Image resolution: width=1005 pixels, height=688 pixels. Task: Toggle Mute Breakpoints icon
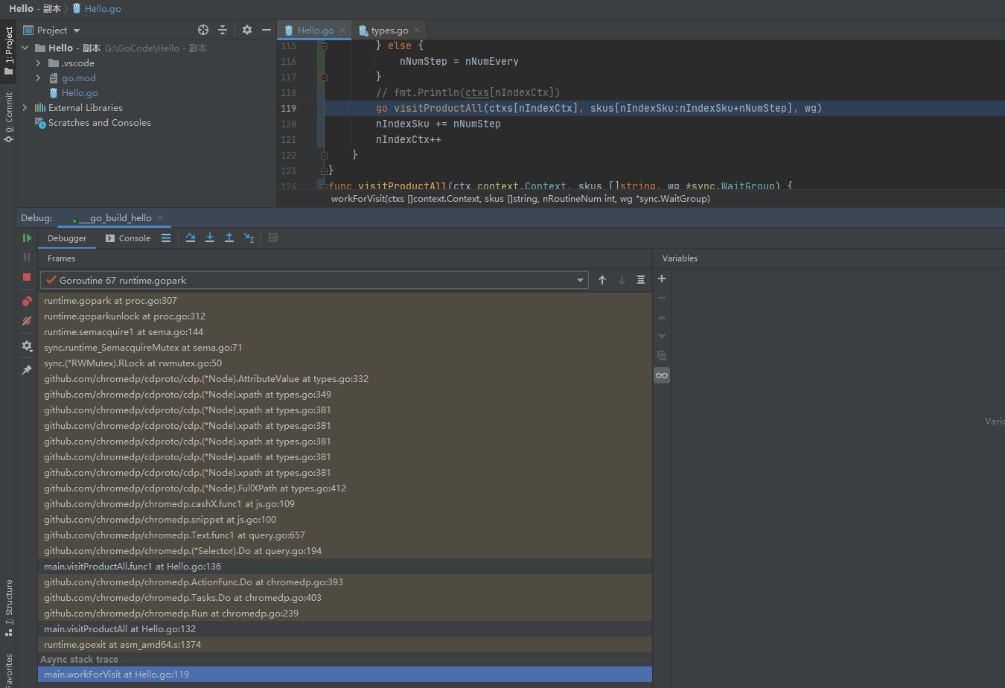point(27,321)
